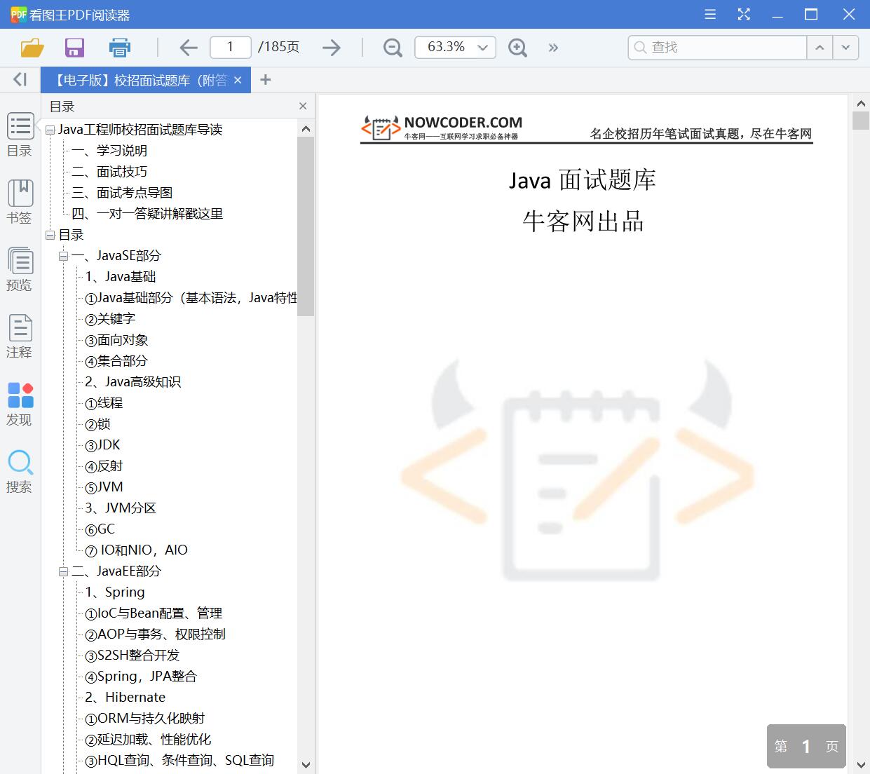The width and height of the screenshot is (870, 774).
Task: Open the 发现 discover panel
Action: coord(20,404)
